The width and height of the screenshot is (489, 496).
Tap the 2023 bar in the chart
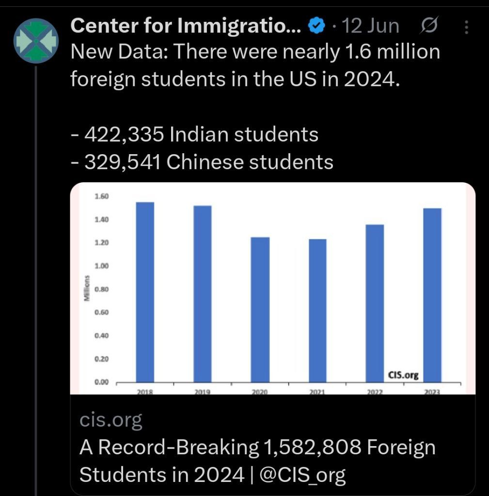[x=432, y=295]
